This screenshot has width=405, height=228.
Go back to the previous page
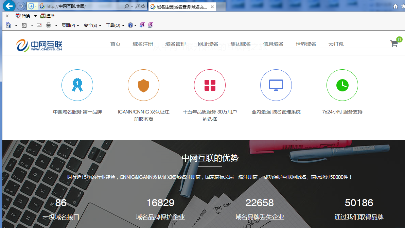[9, 6]
